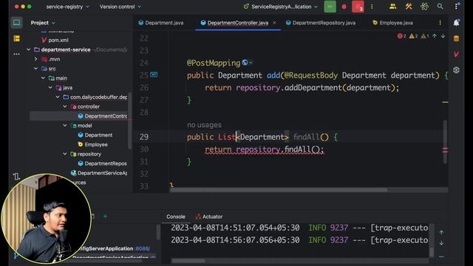This screenshot has height=266, width=473.
Task: Click addDepartment call on line 26
Action: tap(313, 88)
